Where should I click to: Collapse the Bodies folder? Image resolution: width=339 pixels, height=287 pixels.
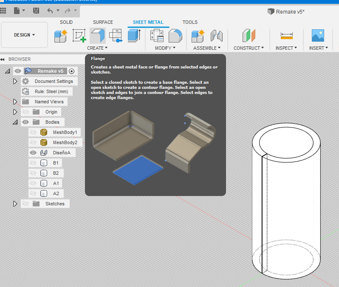pos(15,122)
